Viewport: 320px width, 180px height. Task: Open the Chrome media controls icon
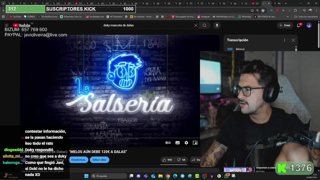pos(304,10)
